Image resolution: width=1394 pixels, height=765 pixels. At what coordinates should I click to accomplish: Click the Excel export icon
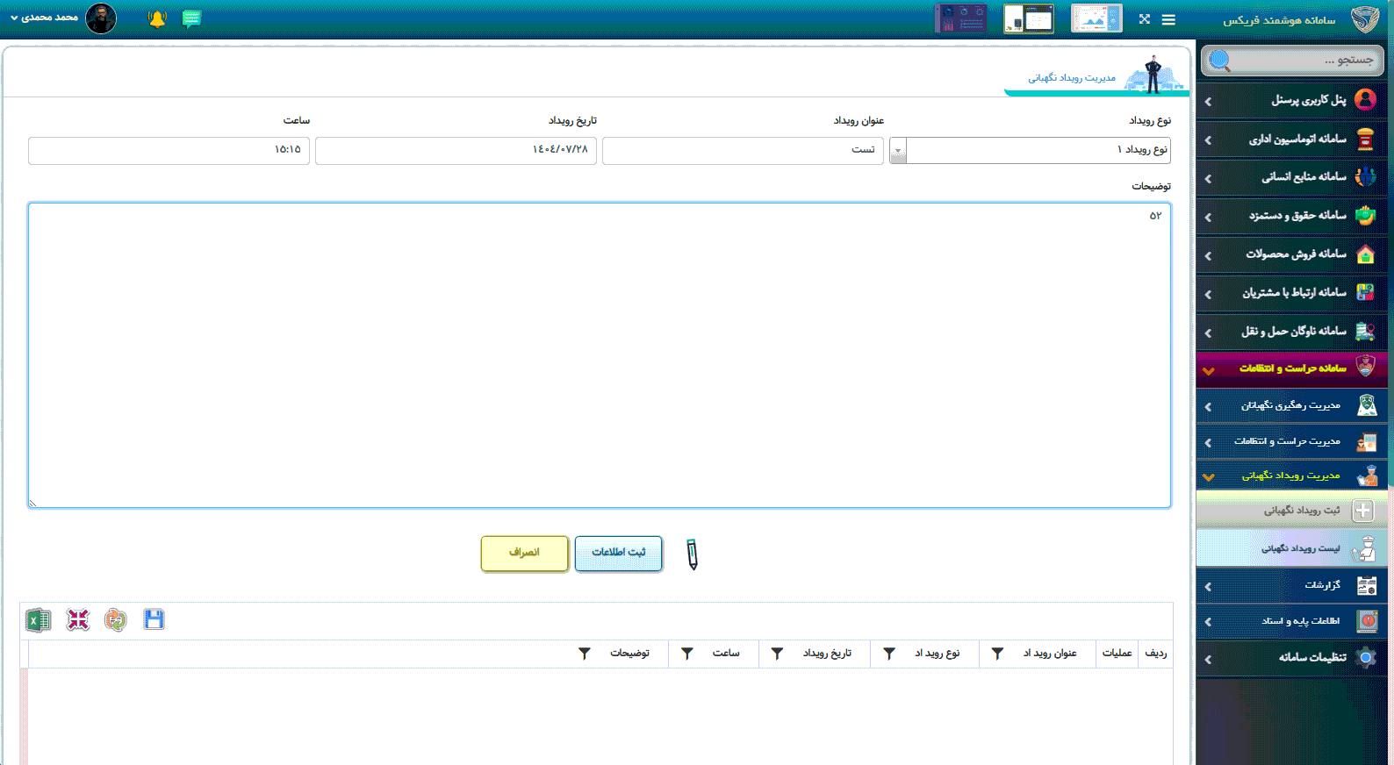pos(38,620)
